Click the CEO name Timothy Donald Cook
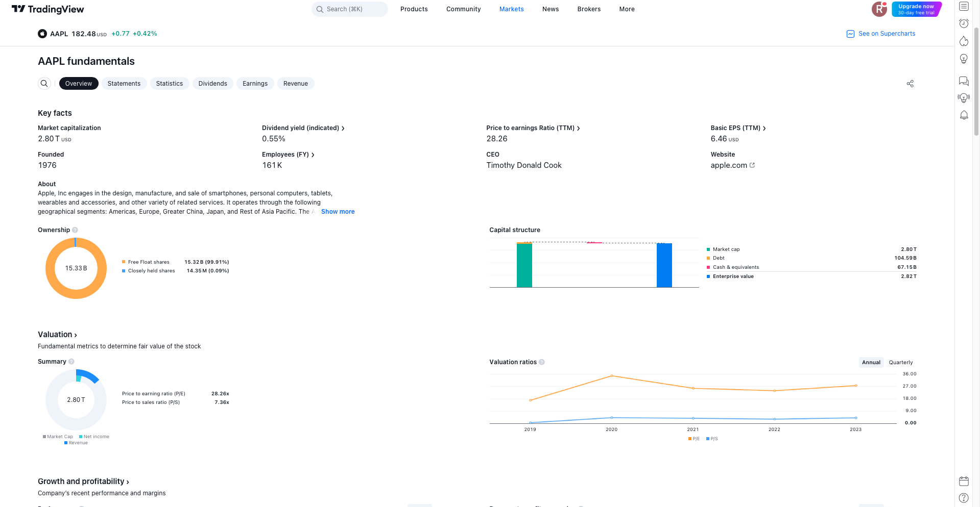The image size is (980, 507). click(524, 165)
